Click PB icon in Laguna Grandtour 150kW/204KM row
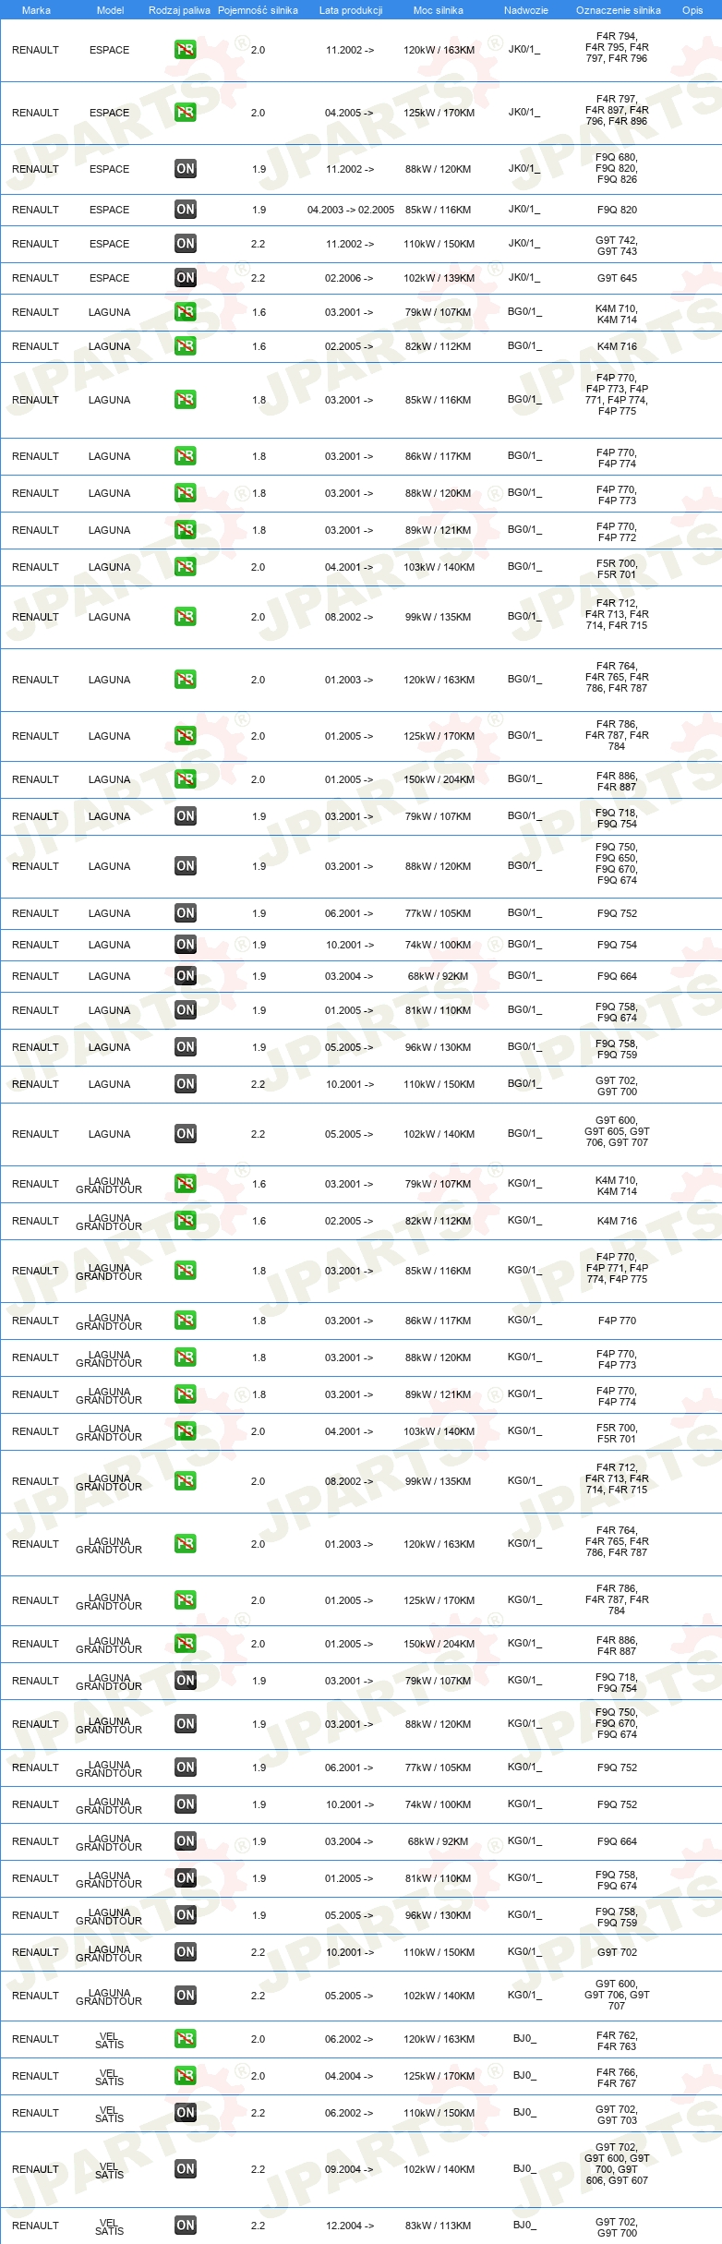722x2244 pixels. tap(186, 1644)
